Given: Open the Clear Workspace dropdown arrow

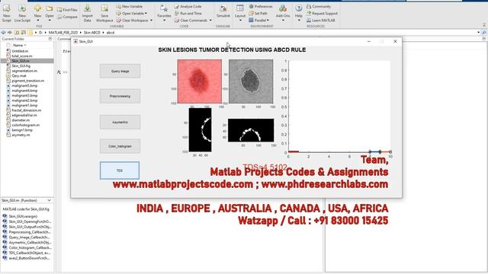Looking at the screenshot, I should pos(151,21).
